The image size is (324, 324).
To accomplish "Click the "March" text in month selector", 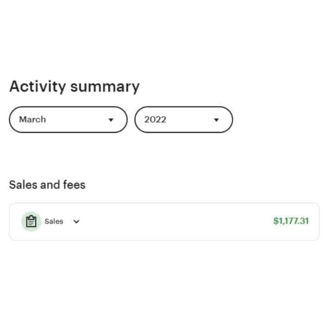I will click(x=32, y=119).
